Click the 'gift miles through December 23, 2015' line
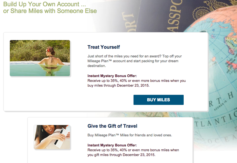 pyautogui.click(x=121, y=155)
